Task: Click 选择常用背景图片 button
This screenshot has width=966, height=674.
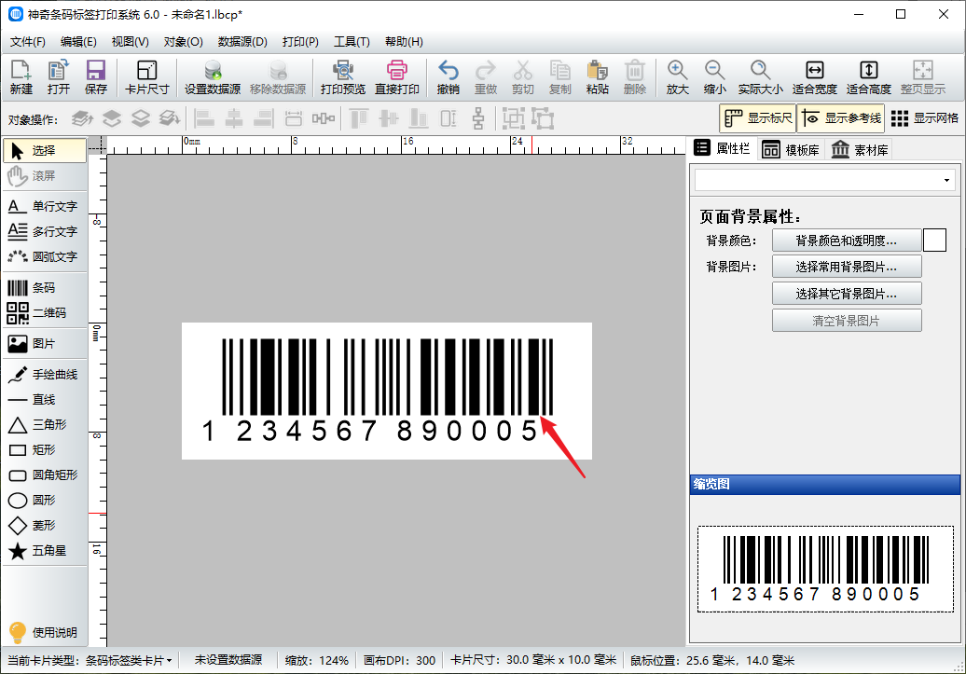Action: point(846,267)
